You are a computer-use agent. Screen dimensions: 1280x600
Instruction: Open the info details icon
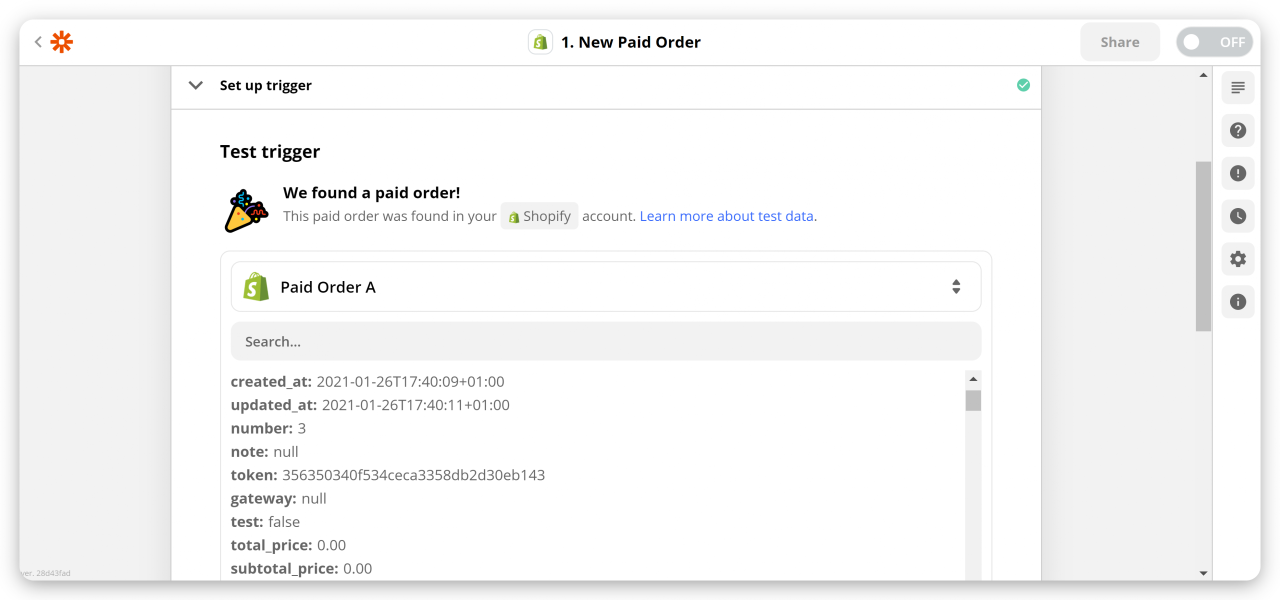click(1238, 302)
